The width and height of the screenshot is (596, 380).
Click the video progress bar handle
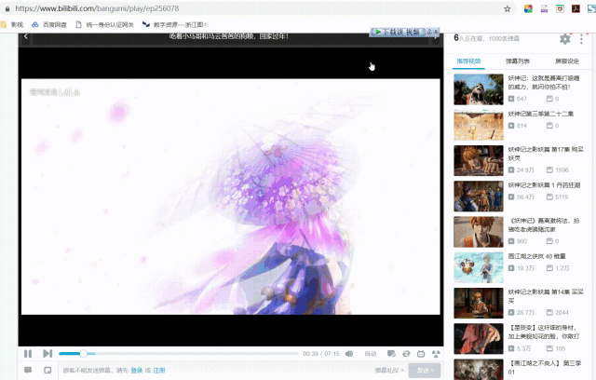(x=83, y=354)
